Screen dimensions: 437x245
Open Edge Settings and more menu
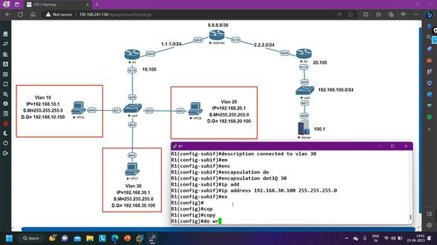416,14
